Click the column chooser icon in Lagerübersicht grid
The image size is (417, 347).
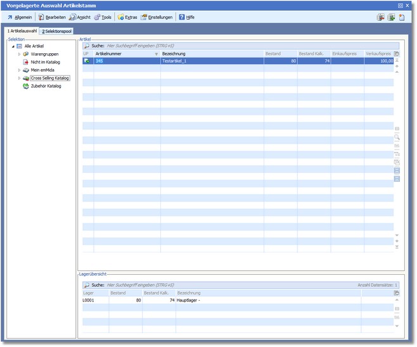397,293
